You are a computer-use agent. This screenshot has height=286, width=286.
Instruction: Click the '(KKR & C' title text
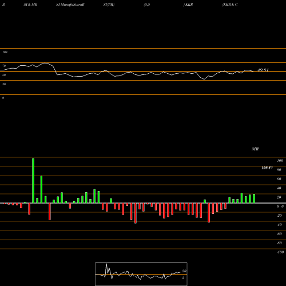(x=230, y=5)
